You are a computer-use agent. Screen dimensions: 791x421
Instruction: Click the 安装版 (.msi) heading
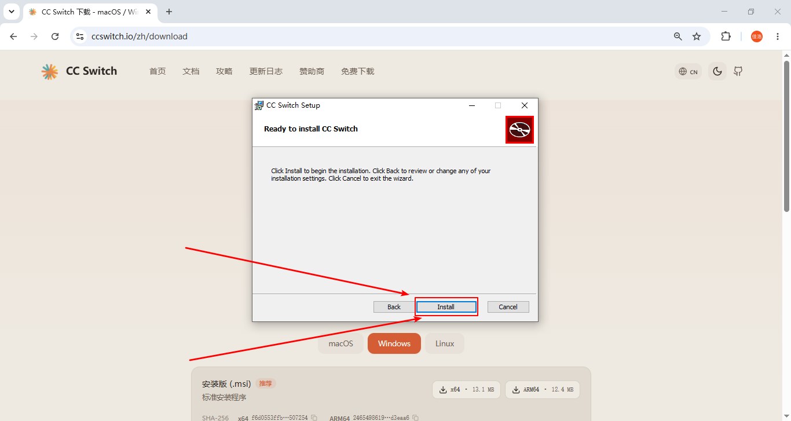click(226, 384)
